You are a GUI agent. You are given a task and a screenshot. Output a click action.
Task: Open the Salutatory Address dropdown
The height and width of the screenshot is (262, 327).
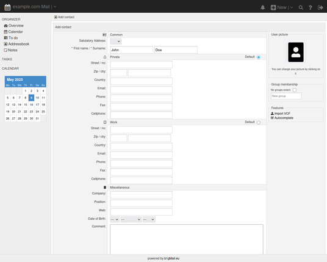tap(115, 42)
